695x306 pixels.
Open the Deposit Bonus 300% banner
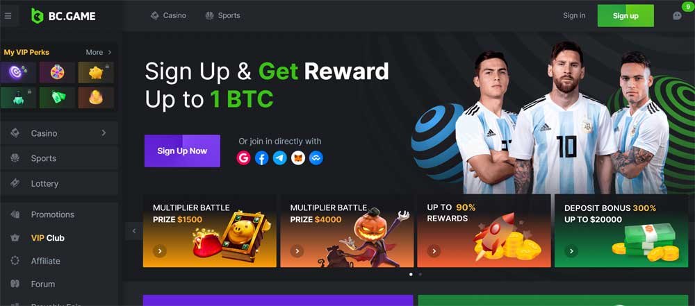[621, 231]
